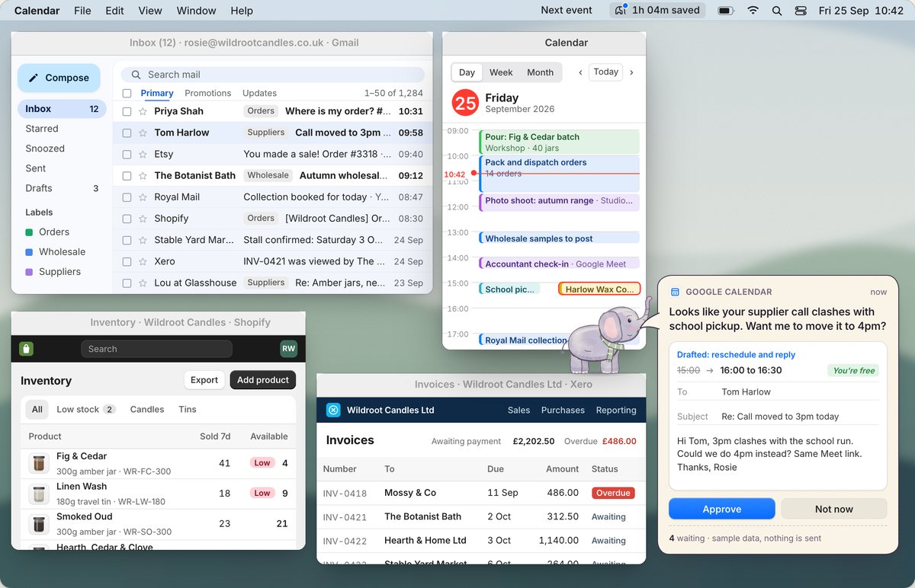The image size is (915, 588).
Task: Star the Shopify email
Action: 143,219
